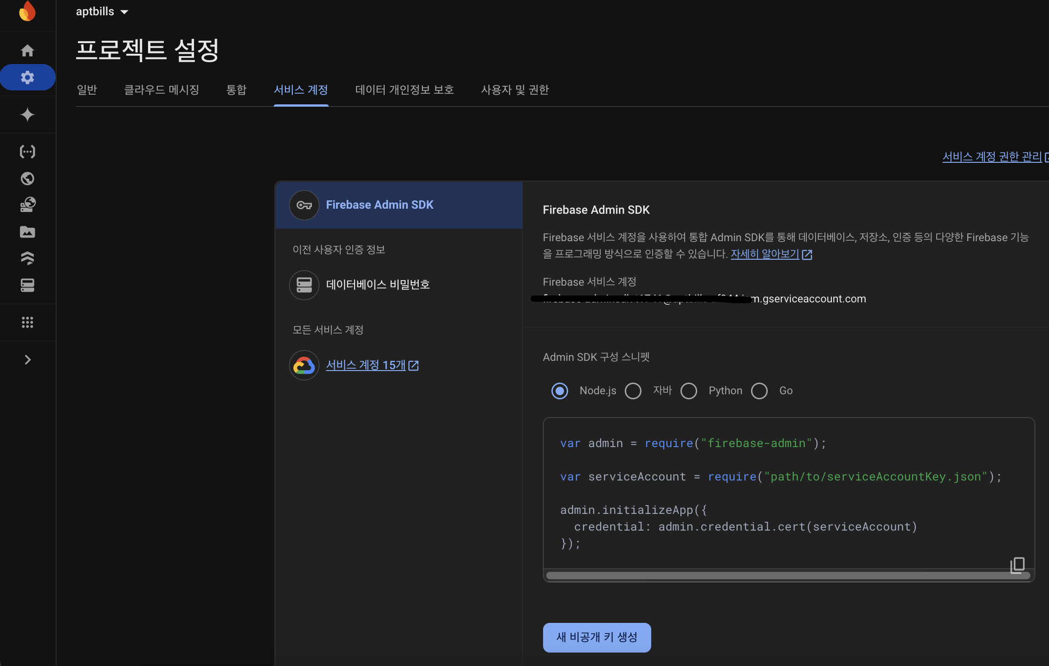Click the 이전 사용자 인증 정보 section label
The width and height of the screenshot is (1049, 666).
(339, 250)
